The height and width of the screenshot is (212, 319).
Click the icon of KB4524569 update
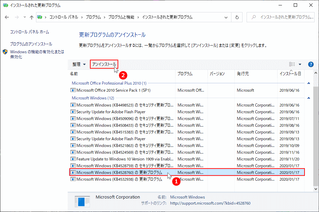(x=73, y=152)
